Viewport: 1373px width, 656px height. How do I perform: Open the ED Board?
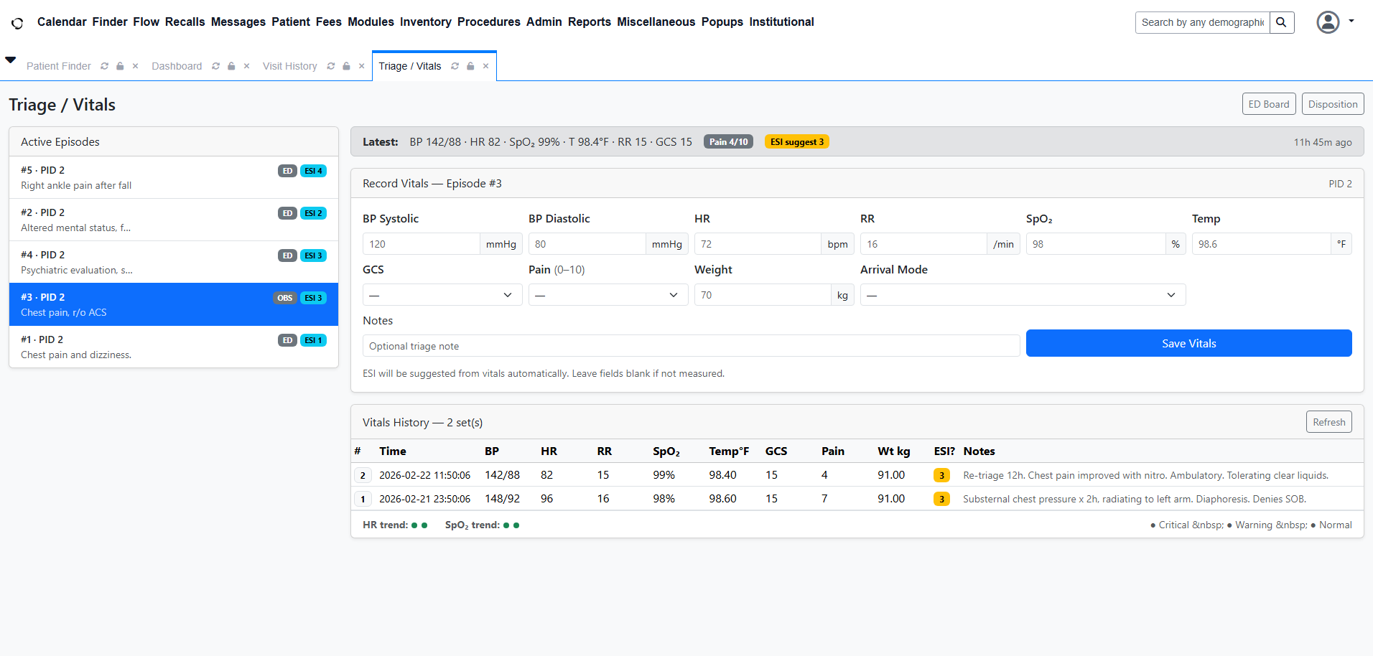pos(1268,104)
